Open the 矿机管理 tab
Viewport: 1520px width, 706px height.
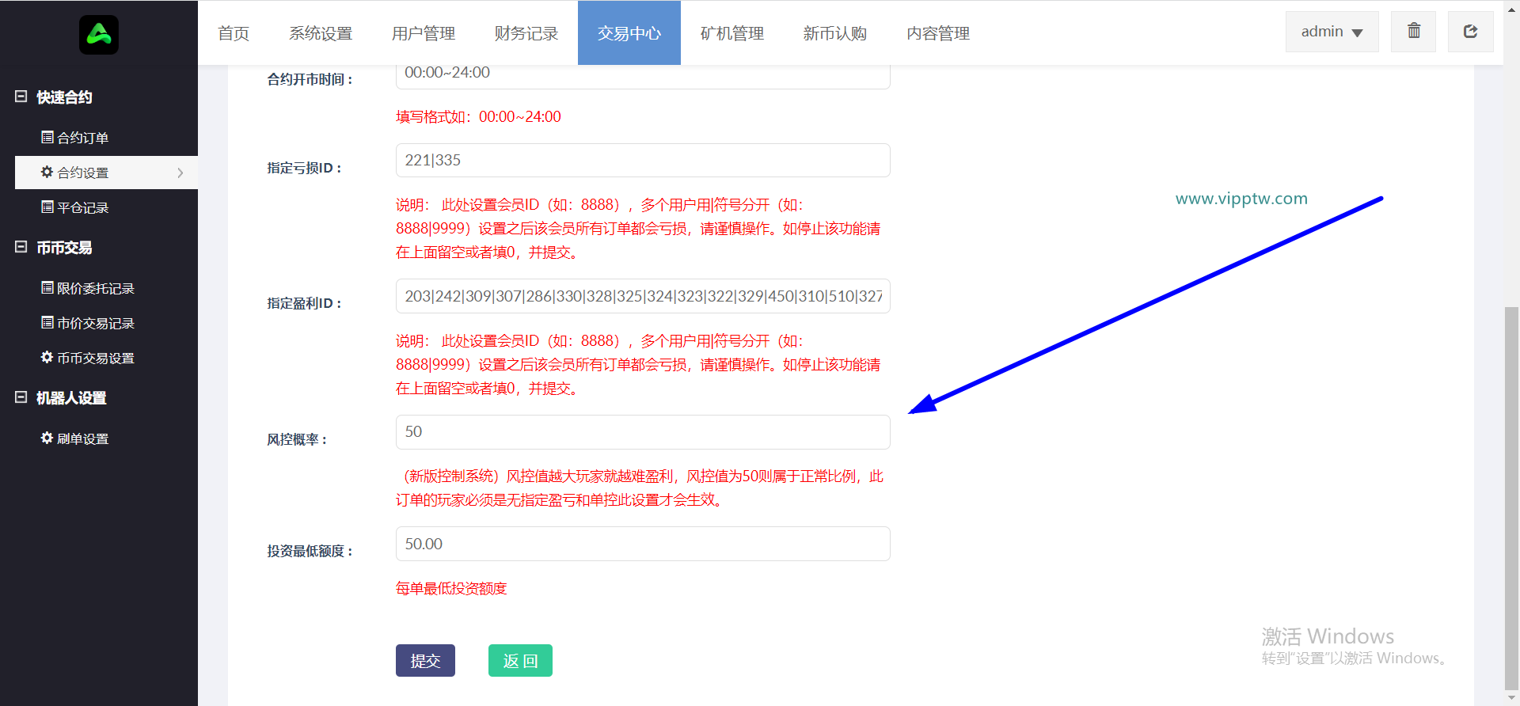click(x=732, y=33)
